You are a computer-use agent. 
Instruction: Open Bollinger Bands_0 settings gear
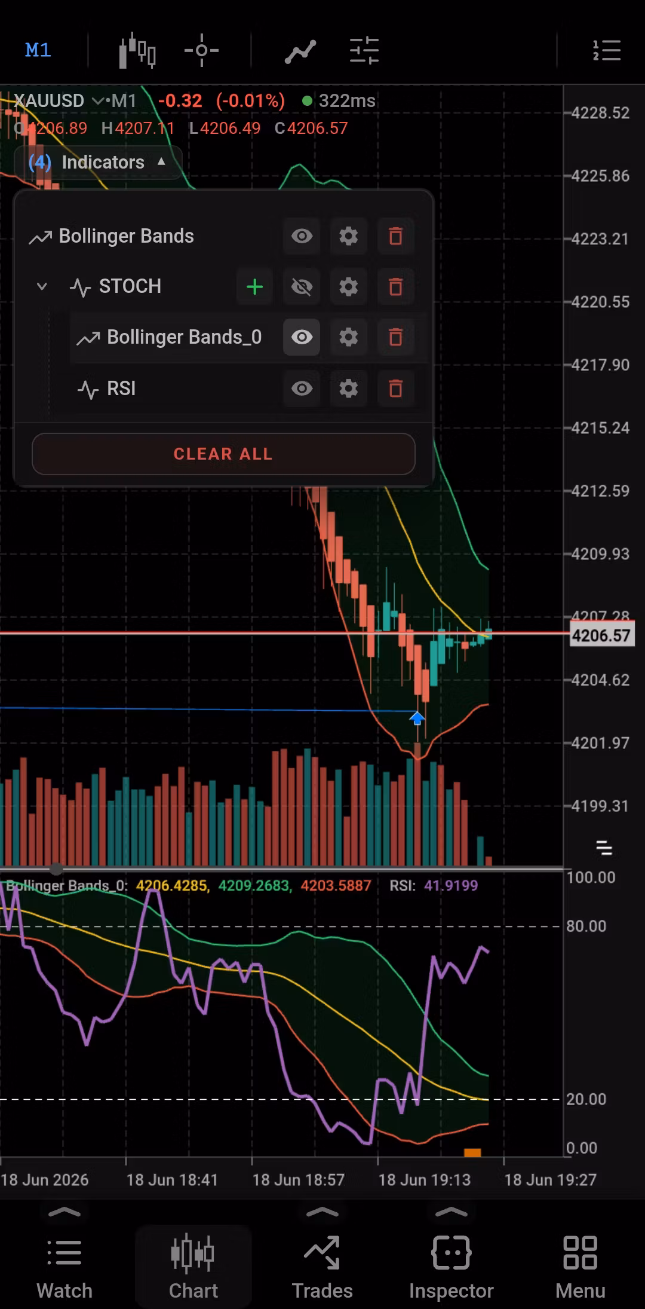[x=349, y=337]
